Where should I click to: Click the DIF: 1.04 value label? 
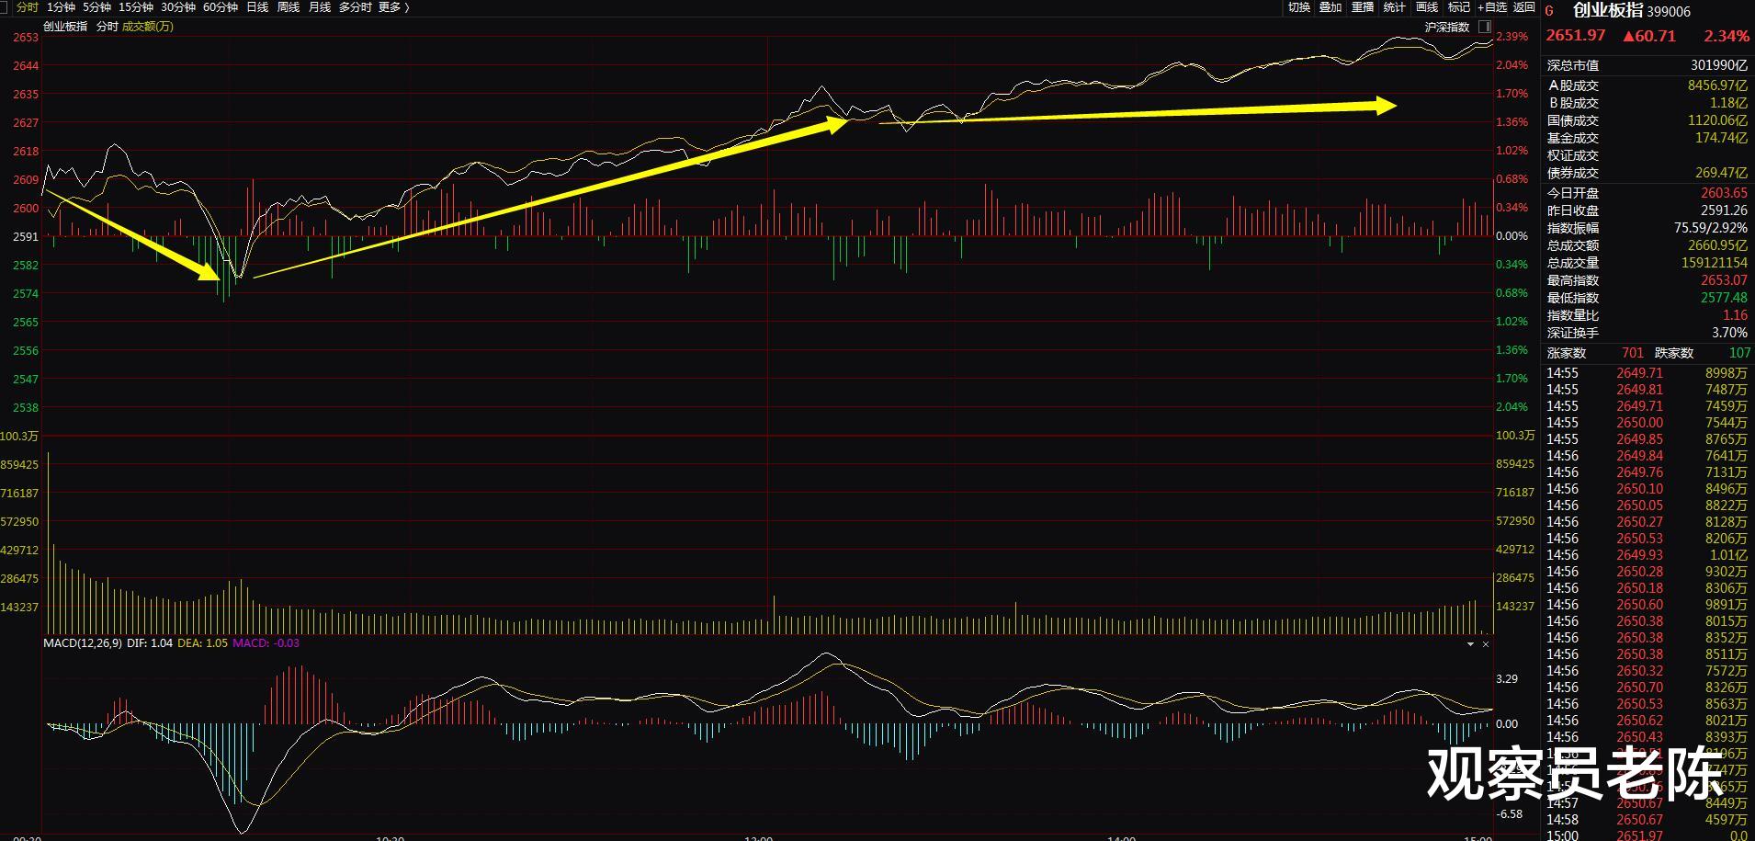pyautogui.click(x=150, y=643)
